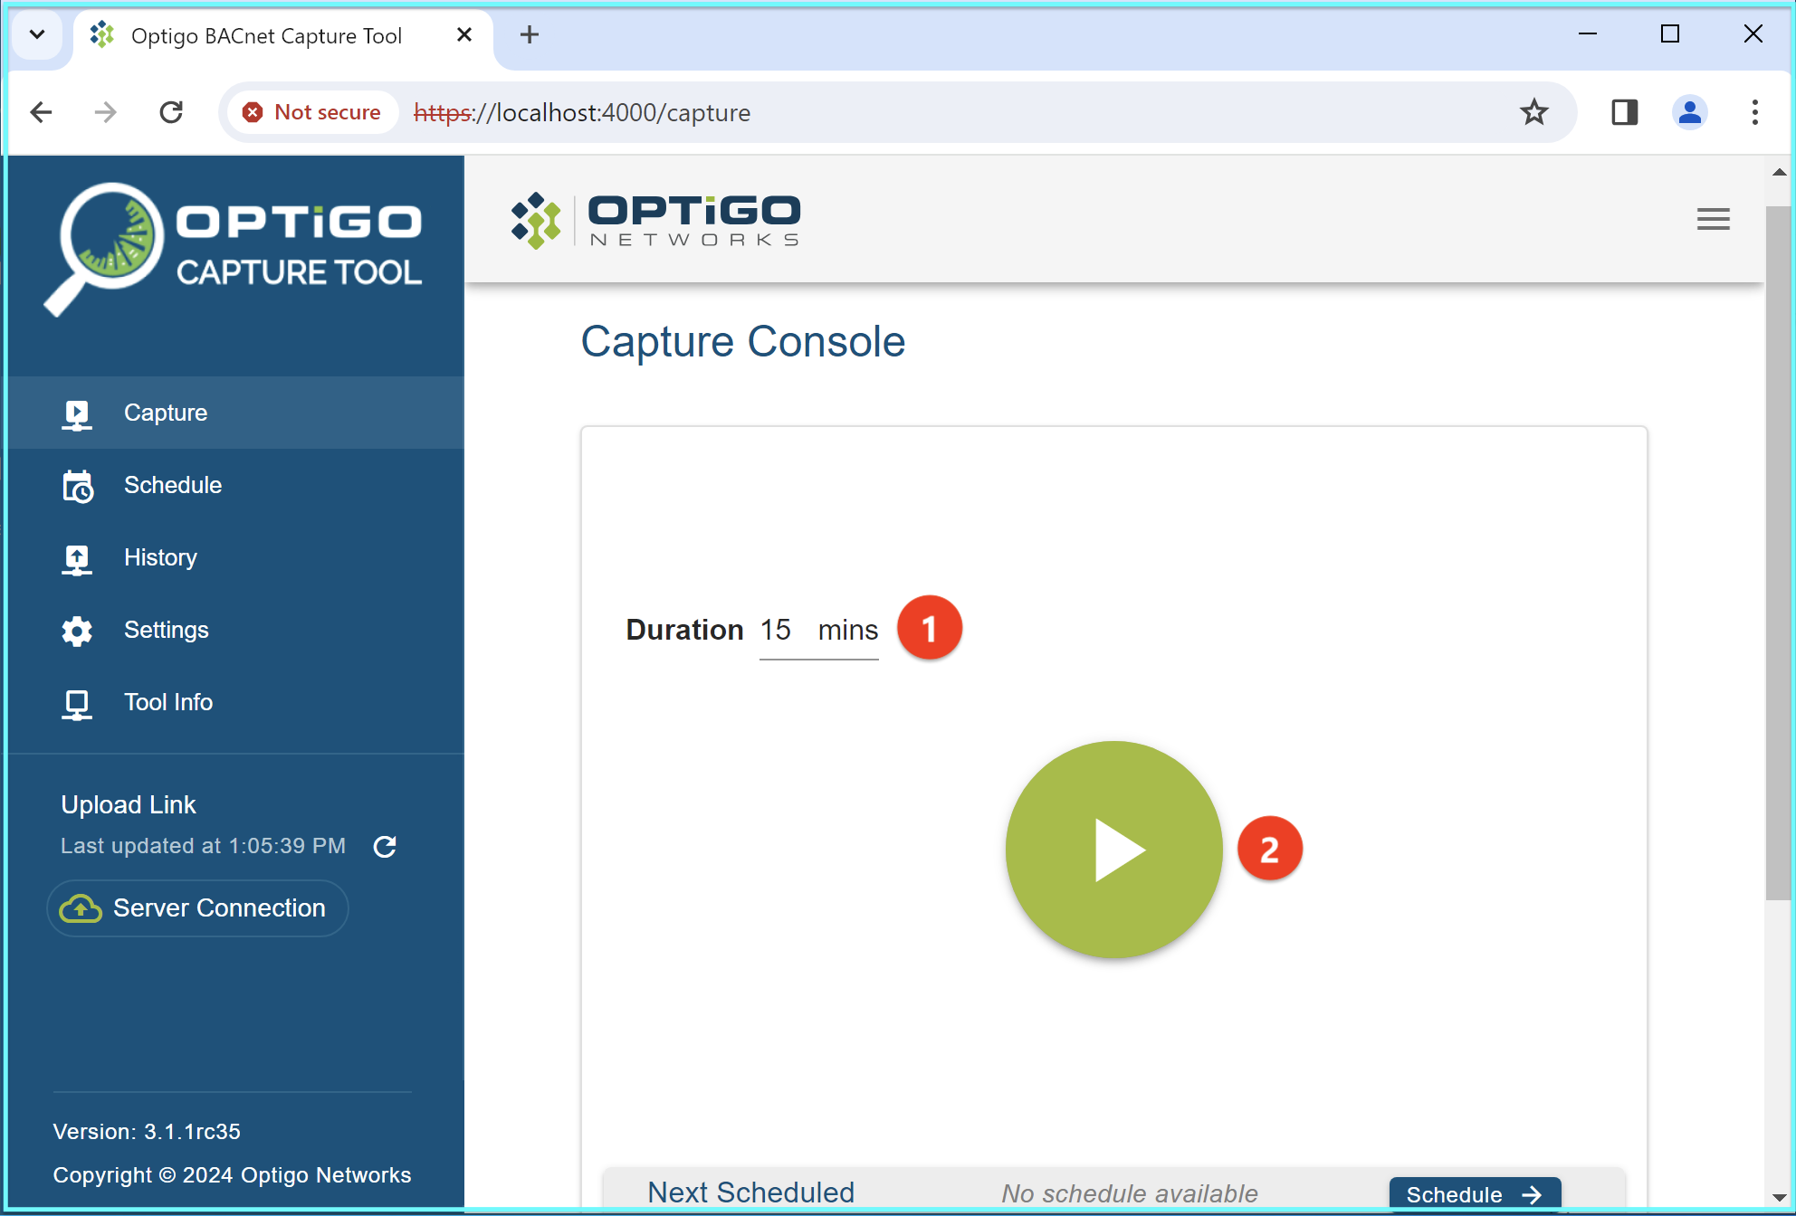Click the Capture monitor icon in sidebar
Screen dimensions: 1796x1216
tap(77, 414)
